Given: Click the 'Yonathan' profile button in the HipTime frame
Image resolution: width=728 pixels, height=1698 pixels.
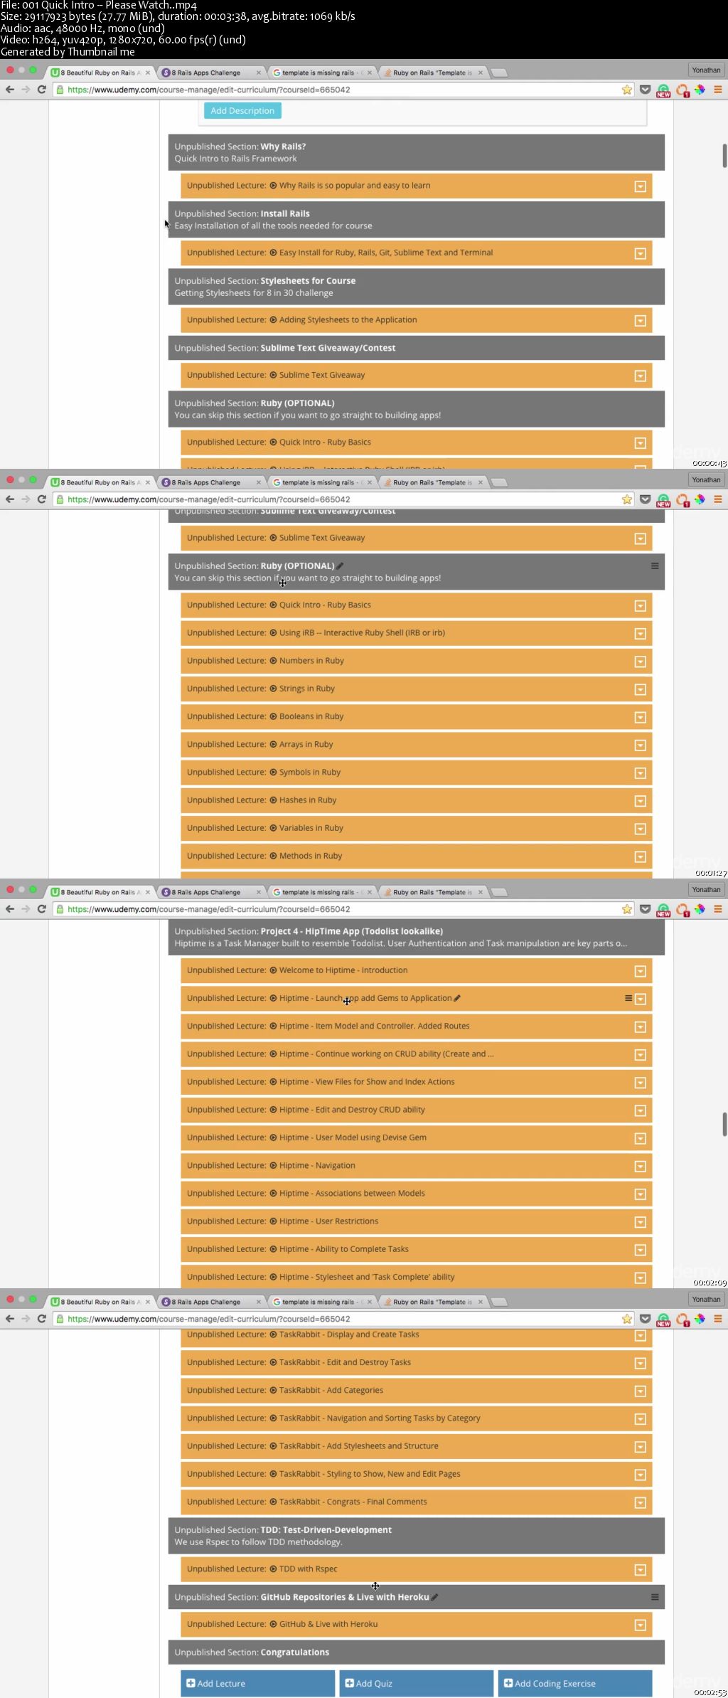Looking at the screenshot, I should pyautogui.click(x=706, y=889).
